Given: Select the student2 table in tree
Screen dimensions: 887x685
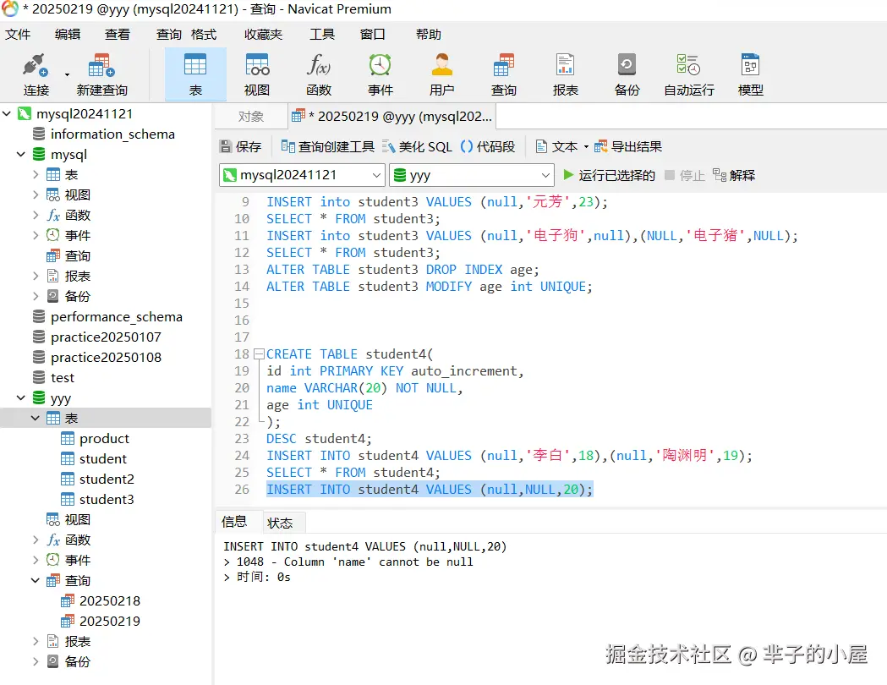Looking at the screenshot, I should (107, 479).
